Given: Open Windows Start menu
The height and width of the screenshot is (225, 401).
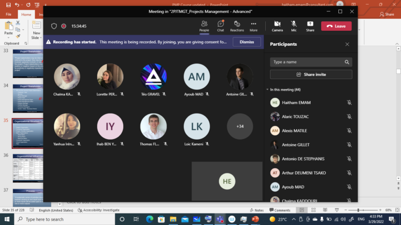Looking at the screenshot, I should [7, 219].
